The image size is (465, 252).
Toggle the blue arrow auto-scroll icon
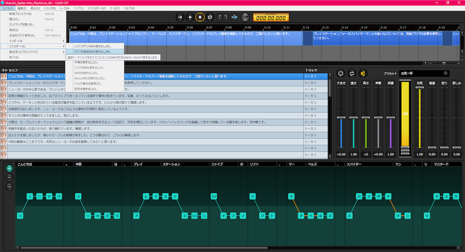tap(234, 17)
